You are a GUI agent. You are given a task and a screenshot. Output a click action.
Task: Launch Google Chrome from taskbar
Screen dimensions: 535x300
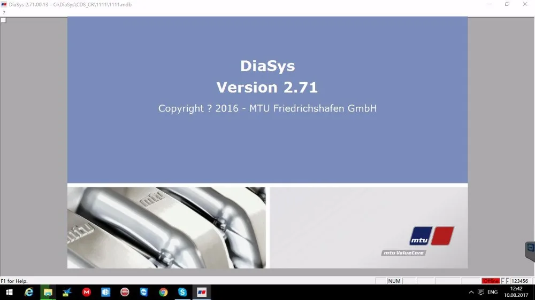[x=163, y=292]
